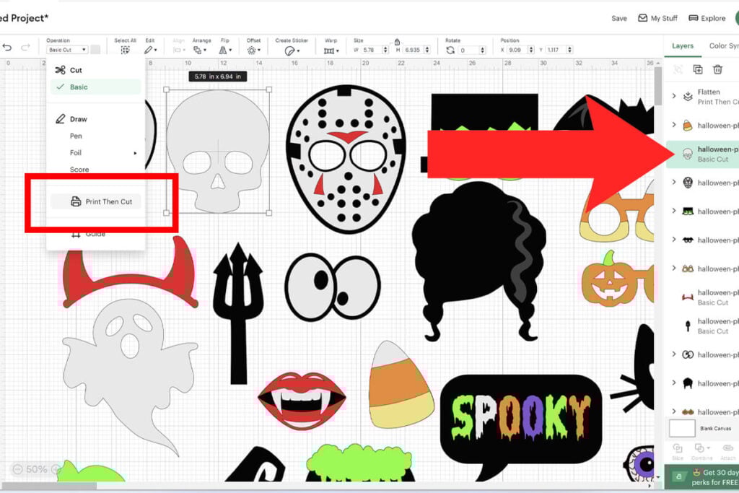The height and width of the screenshot is (493, 739).
Task: Delete selected layer with trash icon
Action: pyautogui.click(x=717, y=69)
